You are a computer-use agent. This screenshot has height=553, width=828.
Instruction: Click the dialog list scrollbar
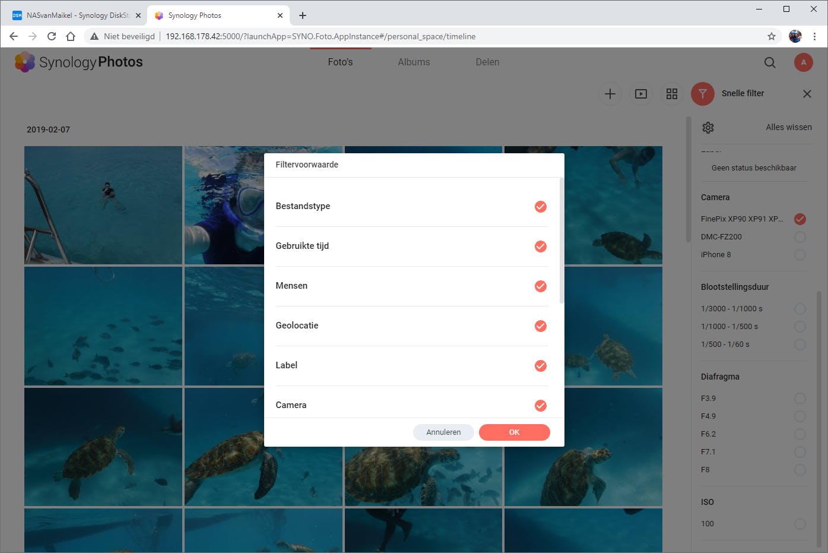(562, 241)
